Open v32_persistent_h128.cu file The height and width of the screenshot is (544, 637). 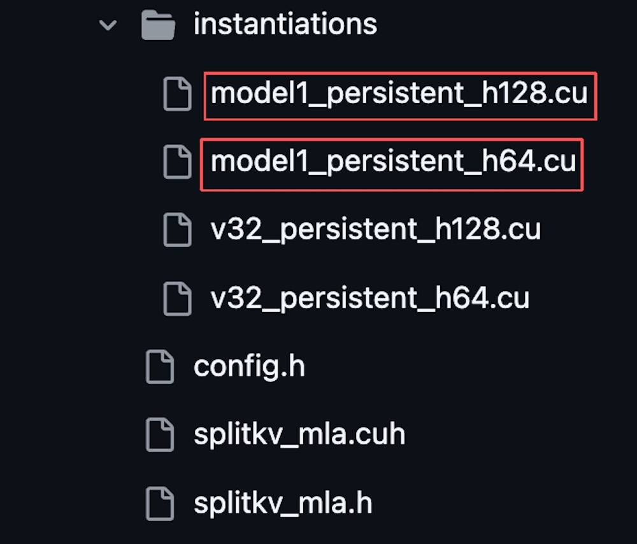(376, 229)
